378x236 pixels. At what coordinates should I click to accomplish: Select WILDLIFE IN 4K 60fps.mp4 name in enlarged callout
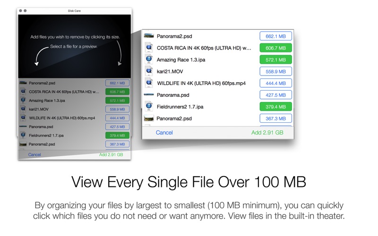point(201,84)
